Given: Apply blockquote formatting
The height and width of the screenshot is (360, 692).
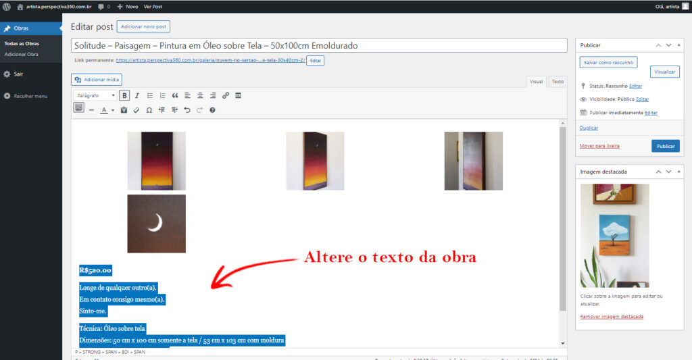Looking at the screenshot, I should (175, 95).
